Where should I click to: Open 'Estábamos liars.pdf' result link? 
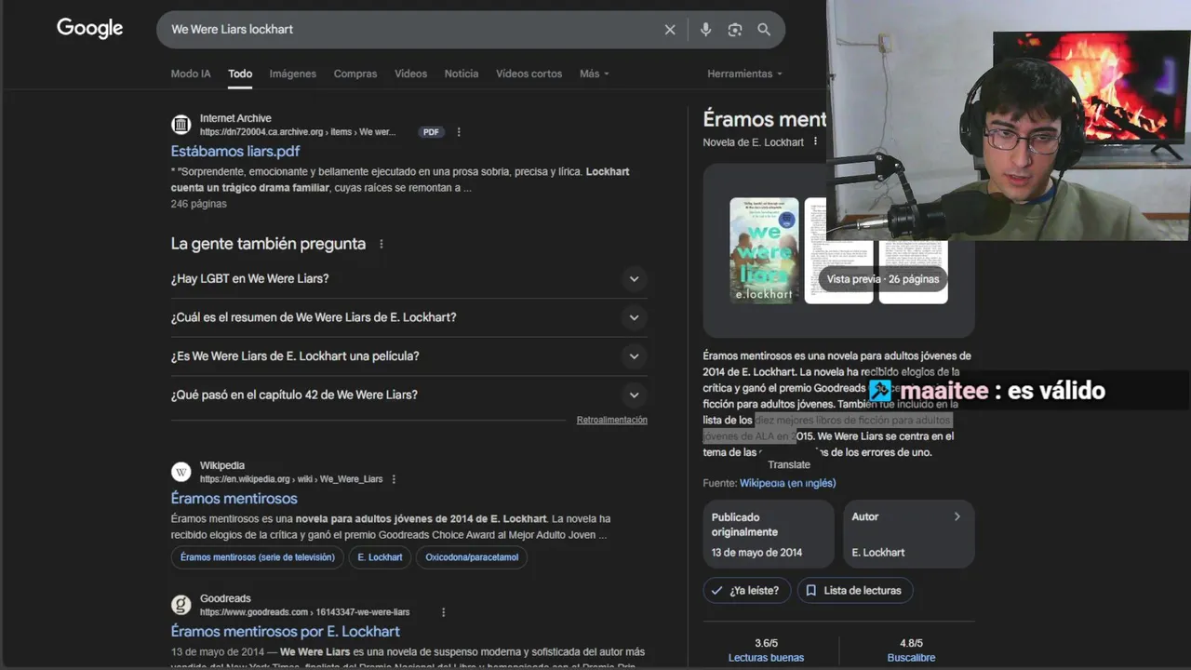(235, 151)
